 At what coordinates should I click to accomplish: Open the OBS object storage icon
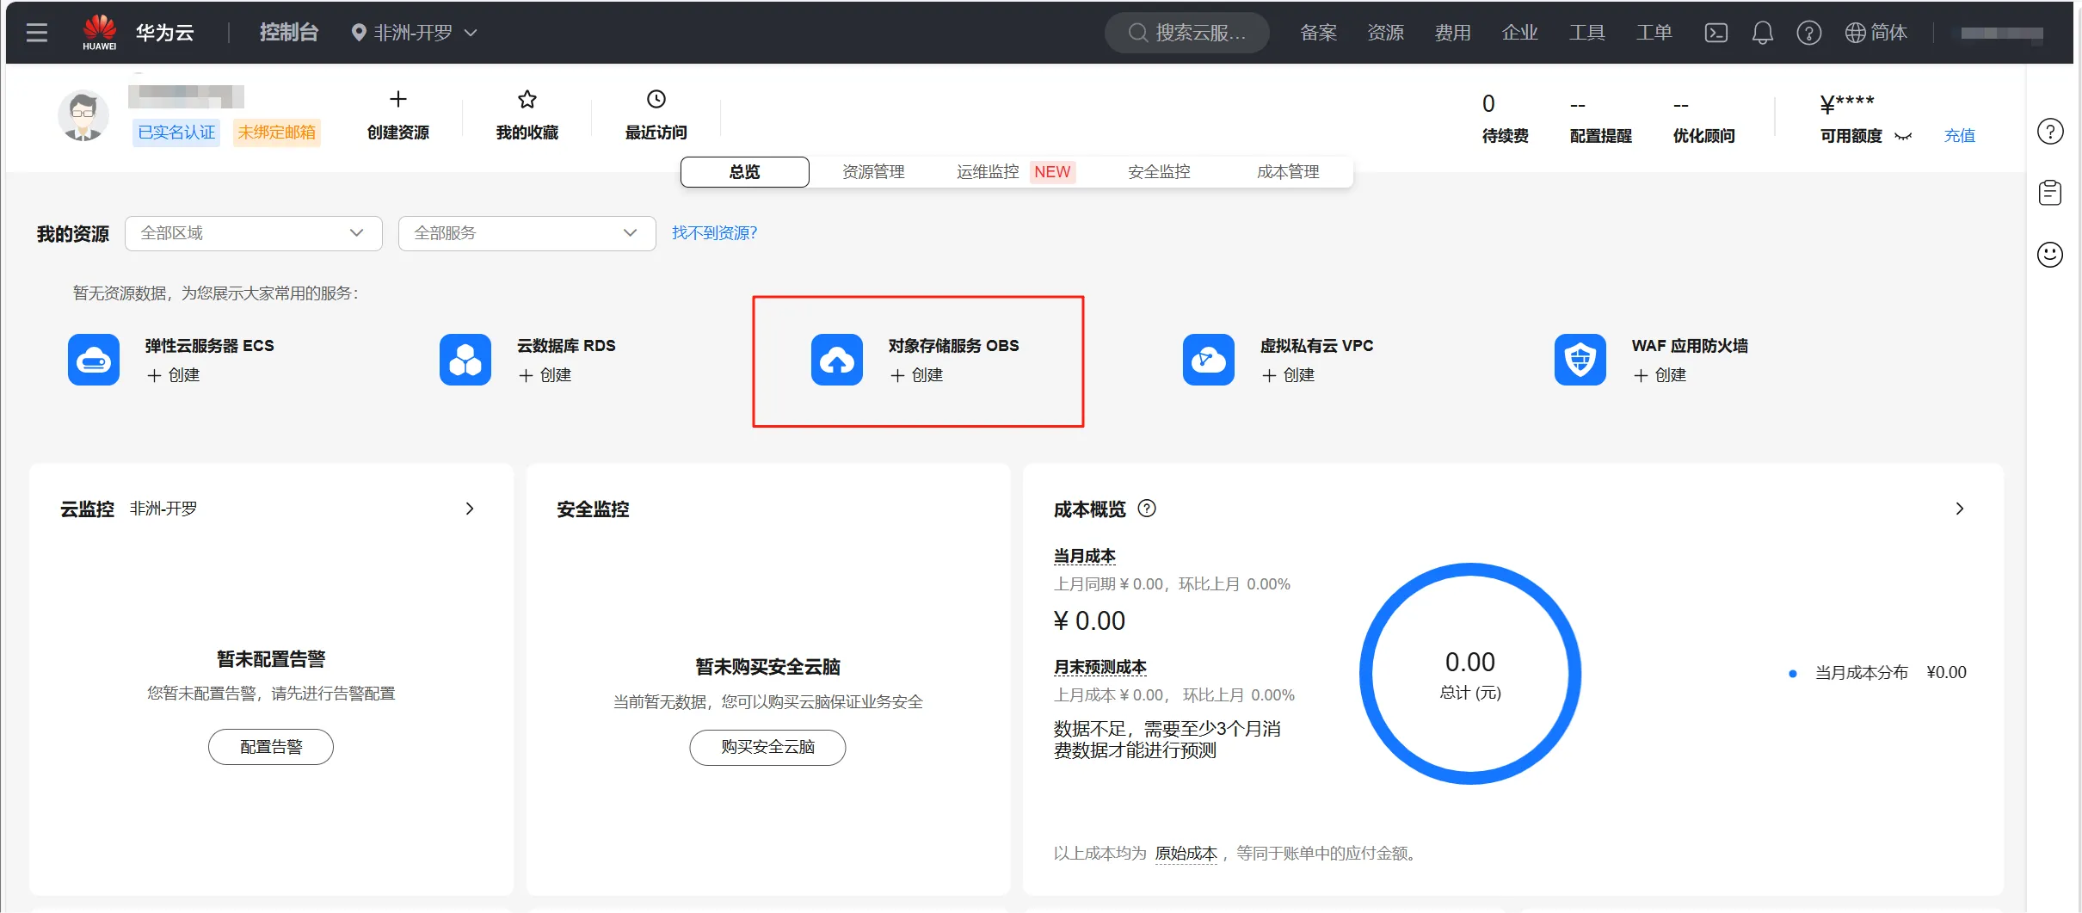click(x=837, y=360)
